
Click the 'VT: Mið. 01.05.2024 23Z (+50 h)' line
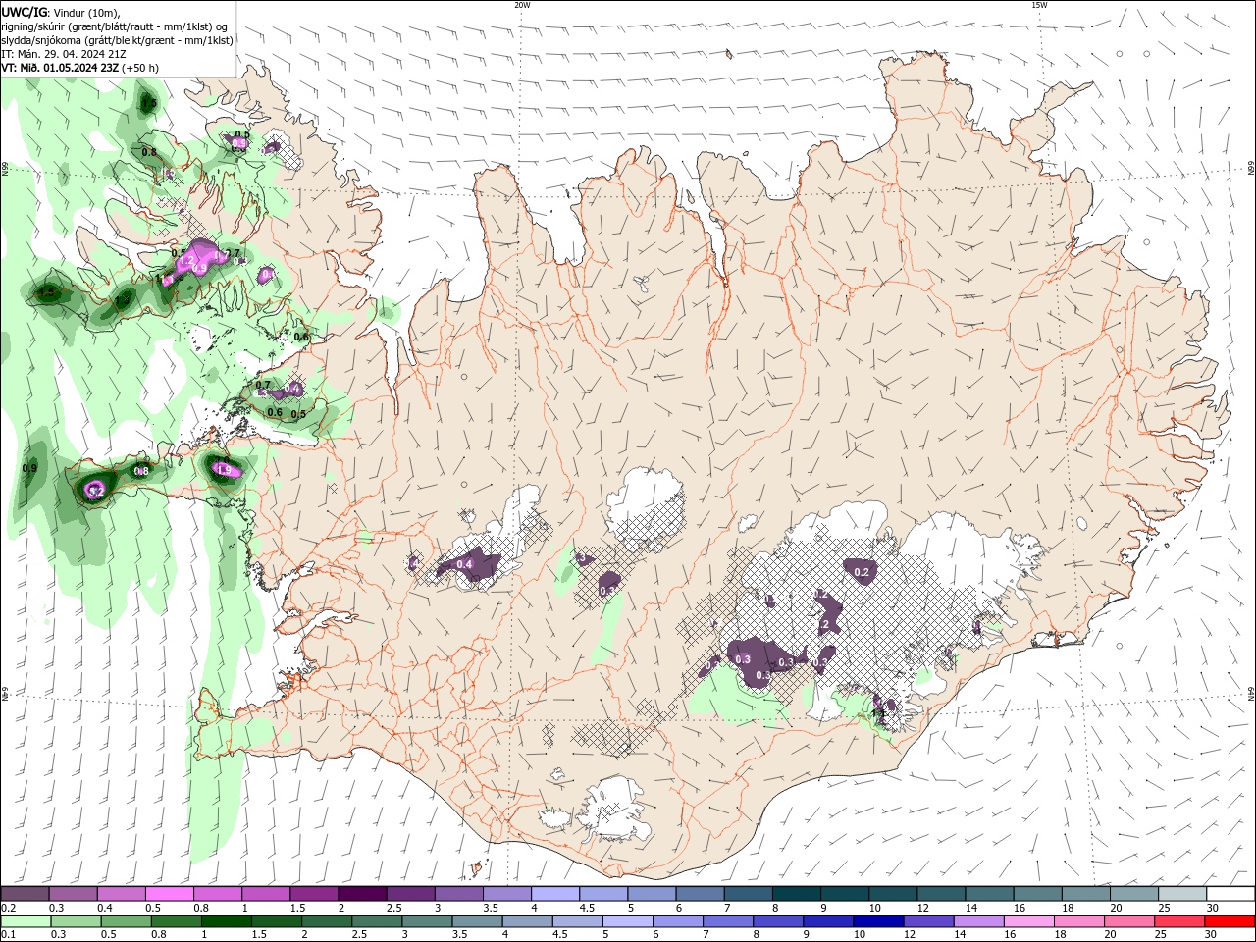[x=80, y=68]
